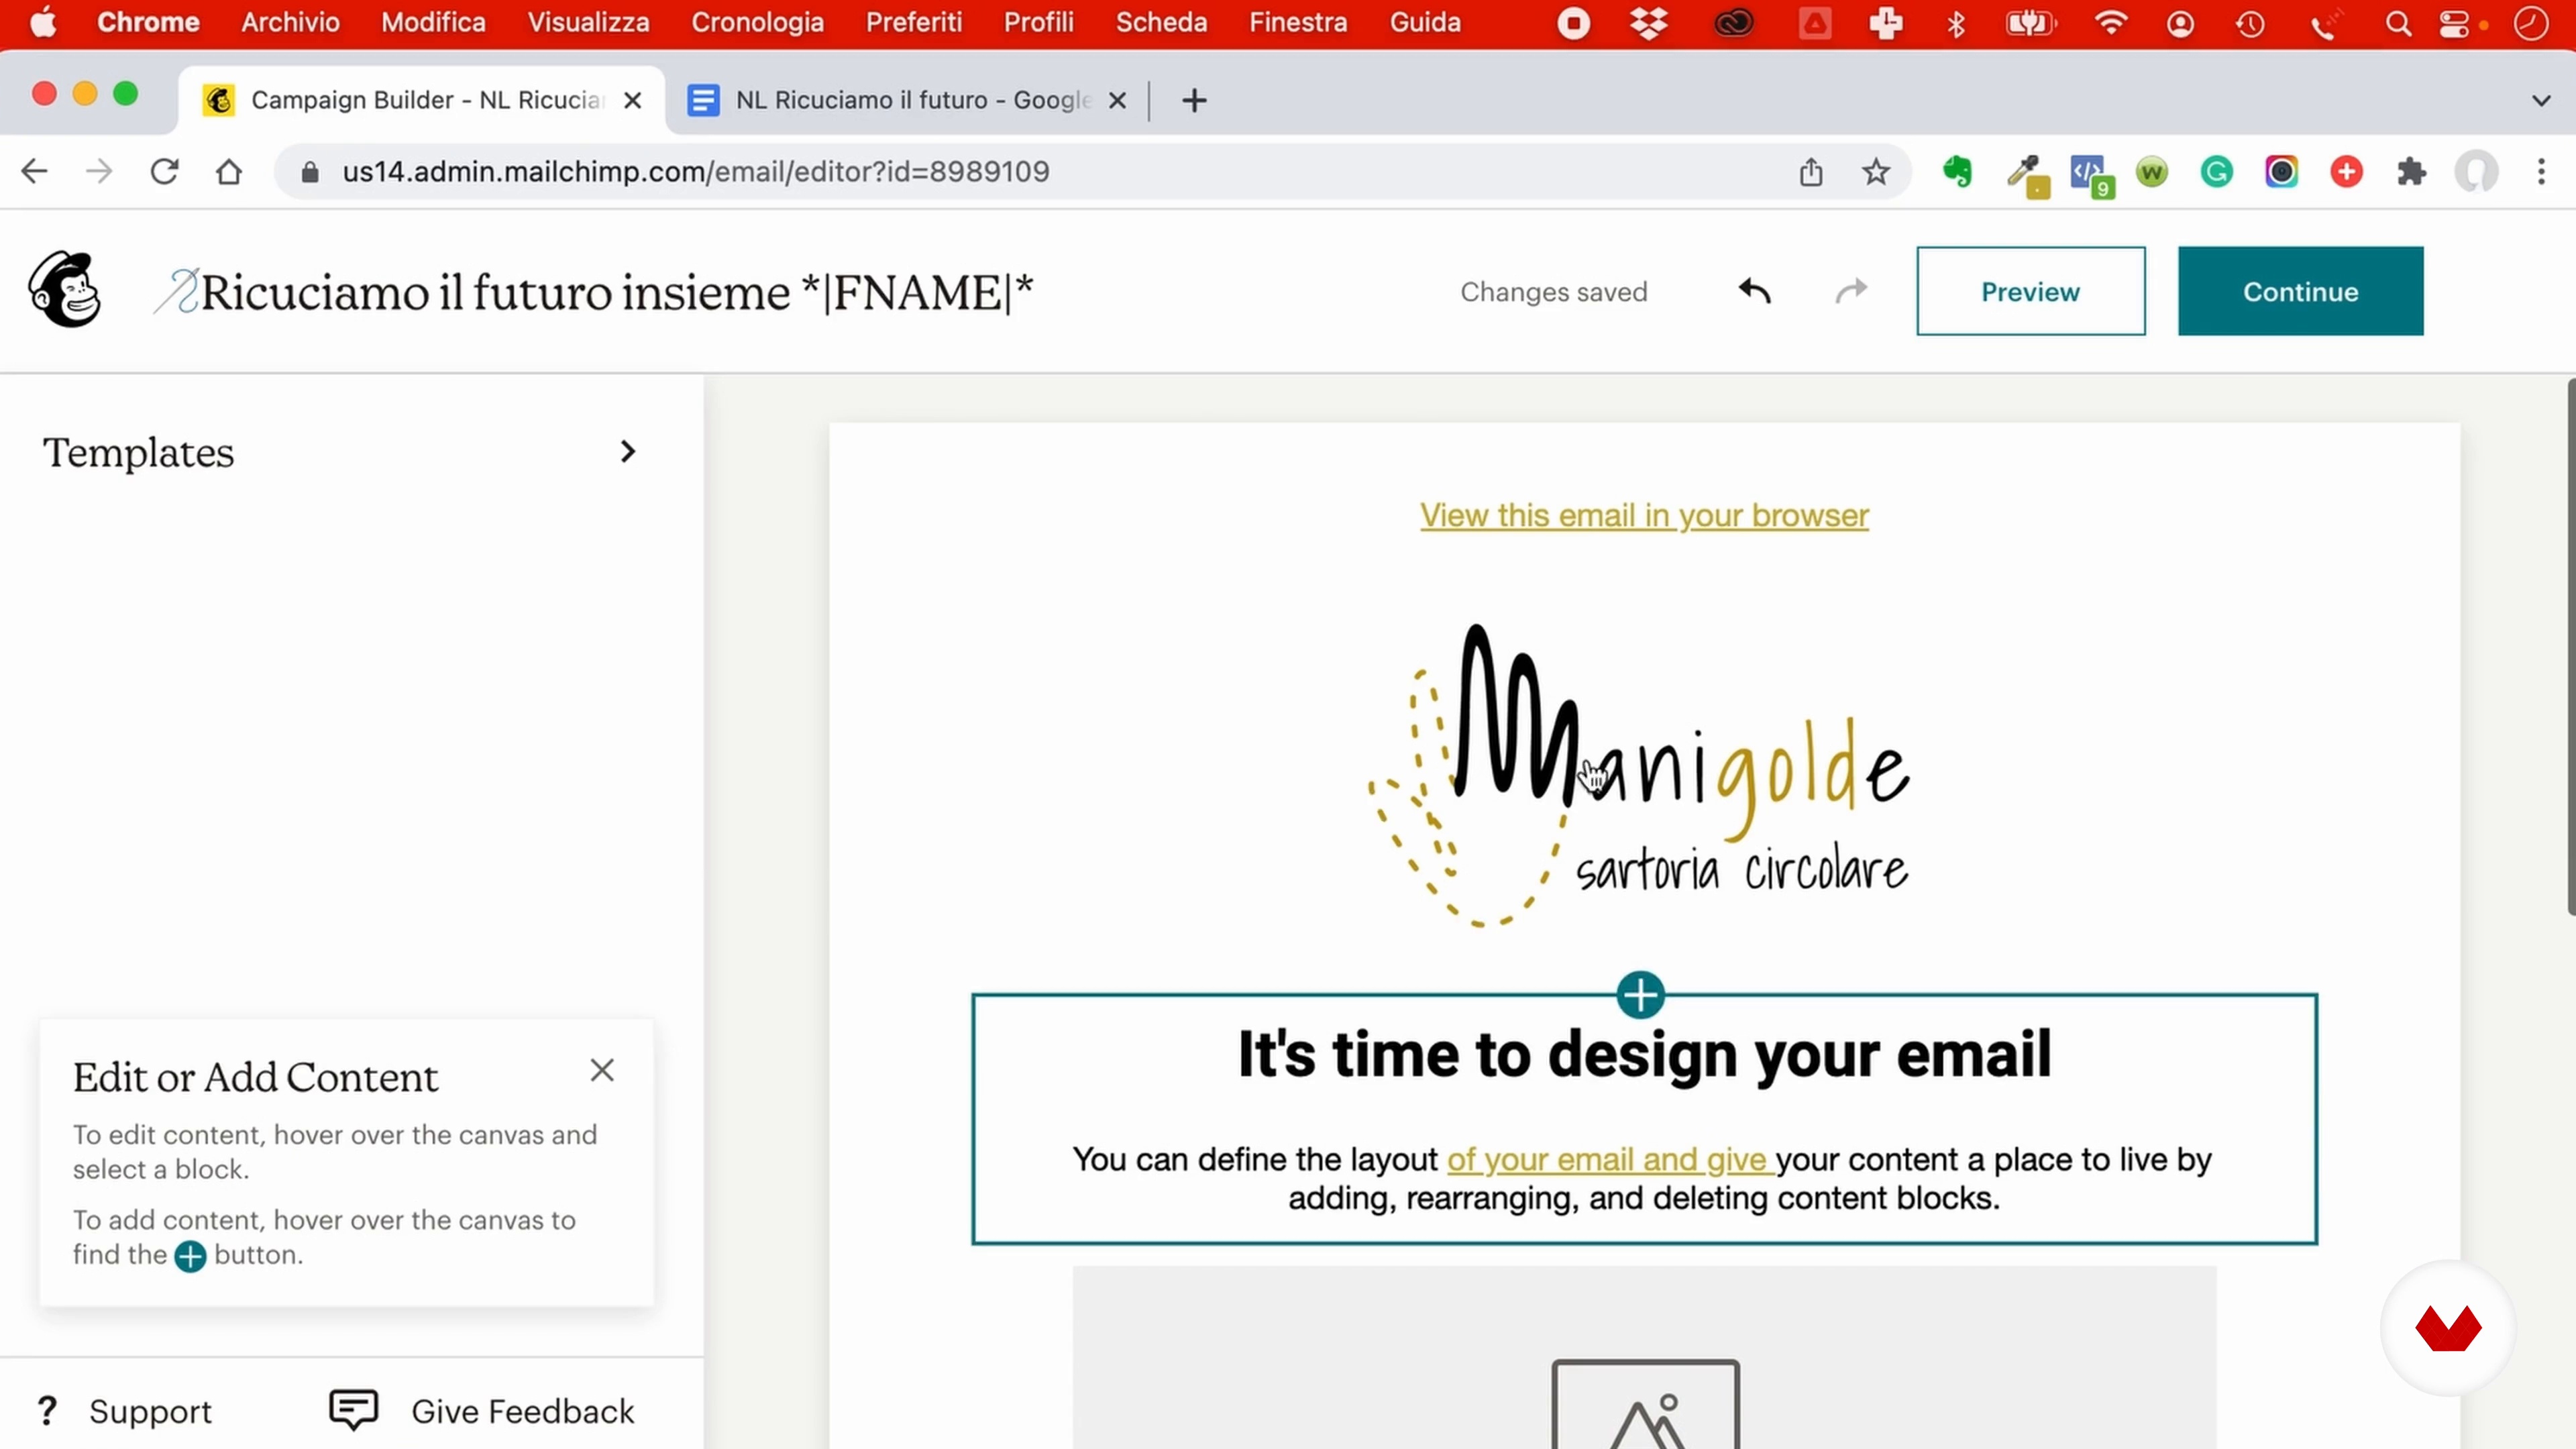Open the Wi-Fi status menu
Screen dimensions: 2576x1449
tap(2110, 23)
